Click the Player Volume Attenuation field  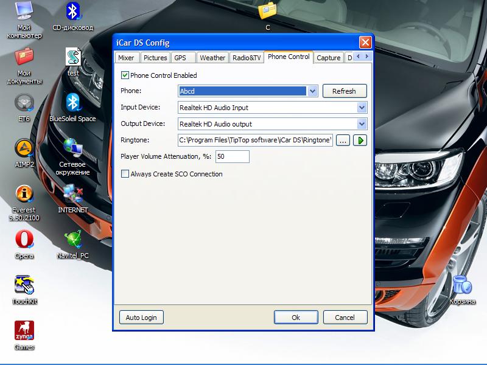point(232,157)
